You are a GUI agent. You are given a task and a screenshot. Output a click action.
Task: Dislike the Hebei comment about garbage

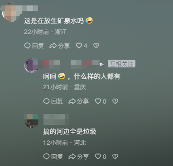[115, 157]
